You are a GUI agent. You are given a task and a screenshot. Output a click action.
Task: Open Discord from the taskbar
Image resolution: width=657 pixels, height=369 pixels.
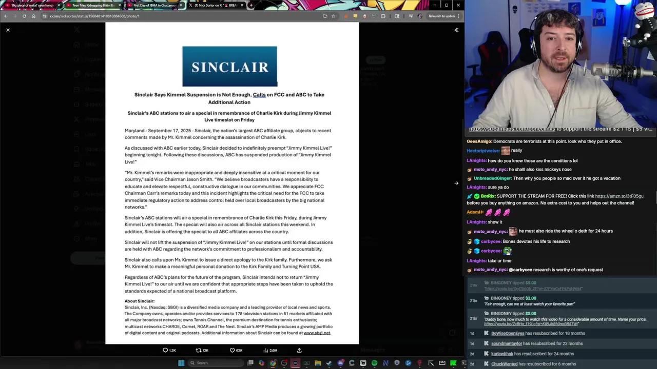(341, 363)
